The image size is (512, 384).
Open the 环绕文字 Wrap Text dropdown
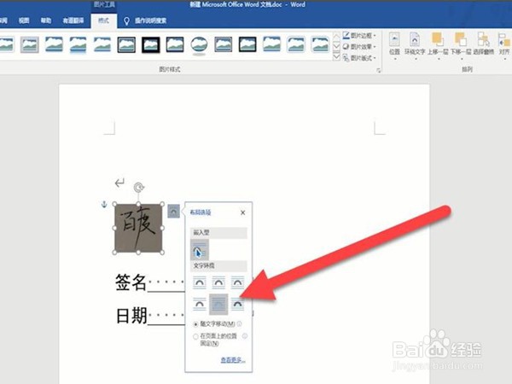pos(415,46)
